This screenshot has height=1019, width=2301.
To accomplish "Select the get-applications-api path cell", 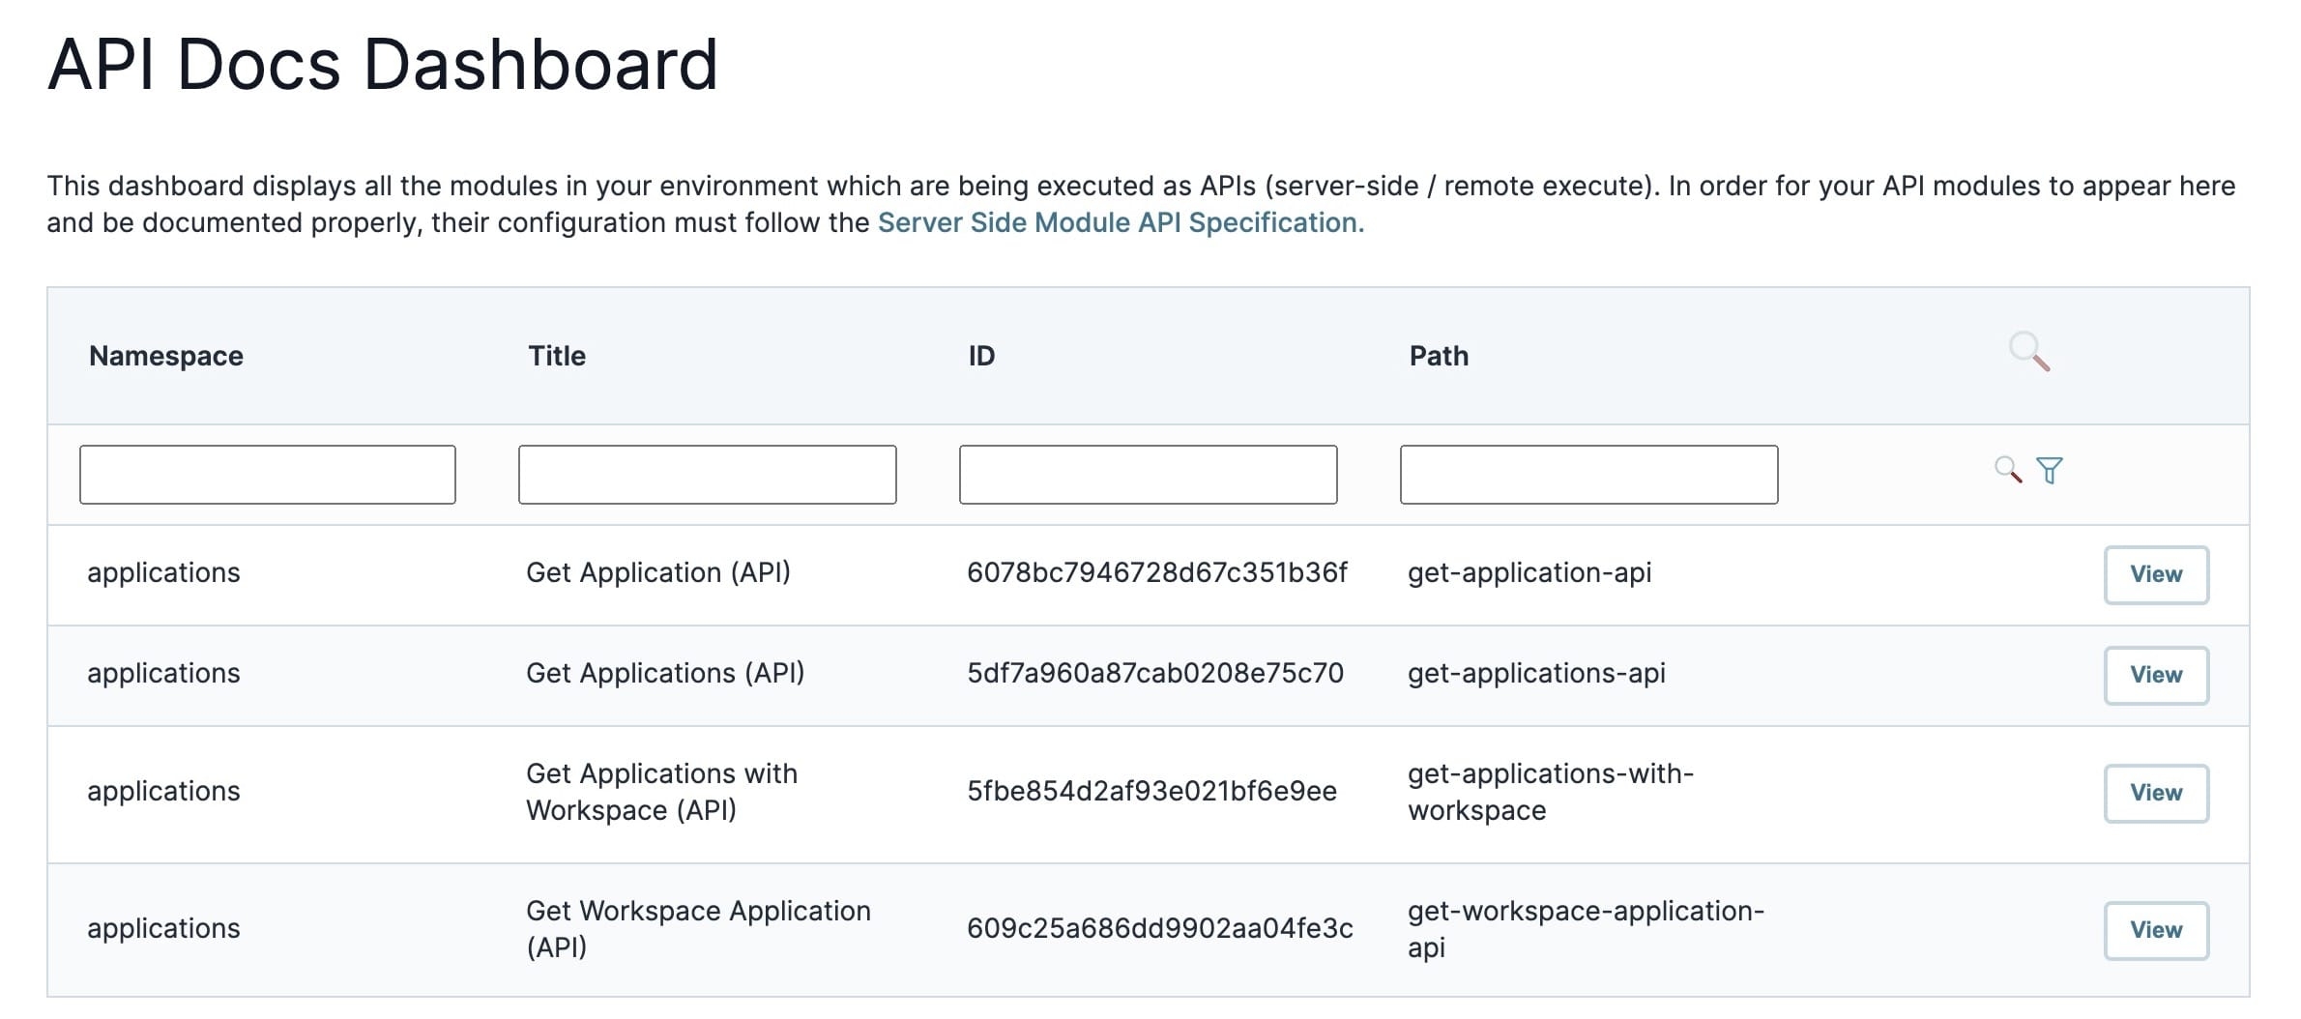I will (1536, 673).
